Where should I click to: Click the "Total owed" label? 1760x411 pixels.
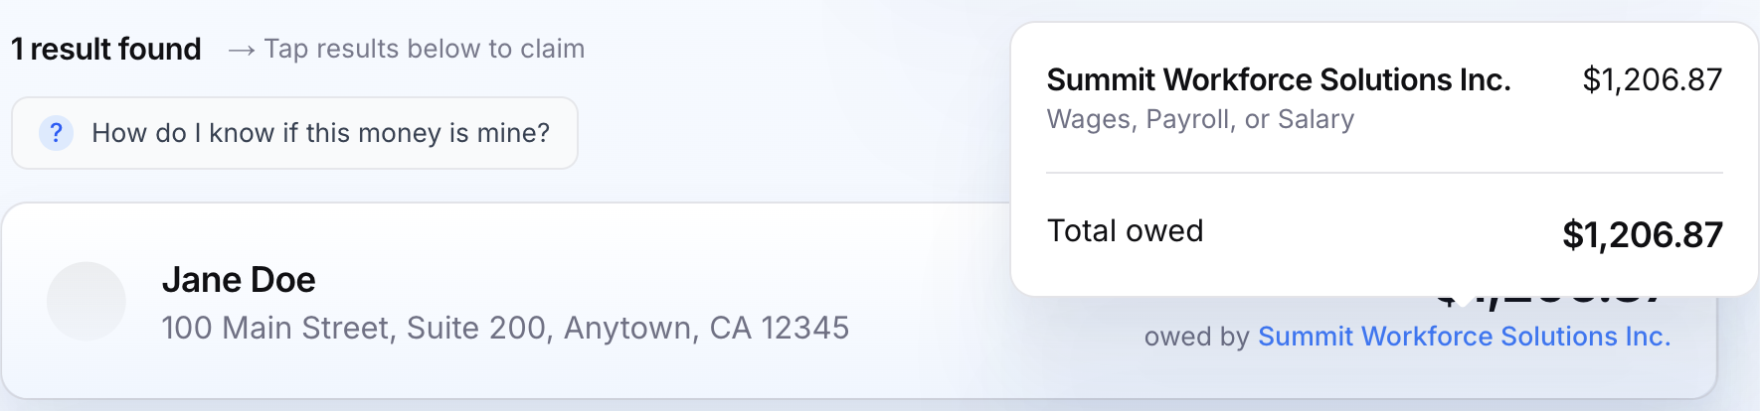click(1125, 230)
